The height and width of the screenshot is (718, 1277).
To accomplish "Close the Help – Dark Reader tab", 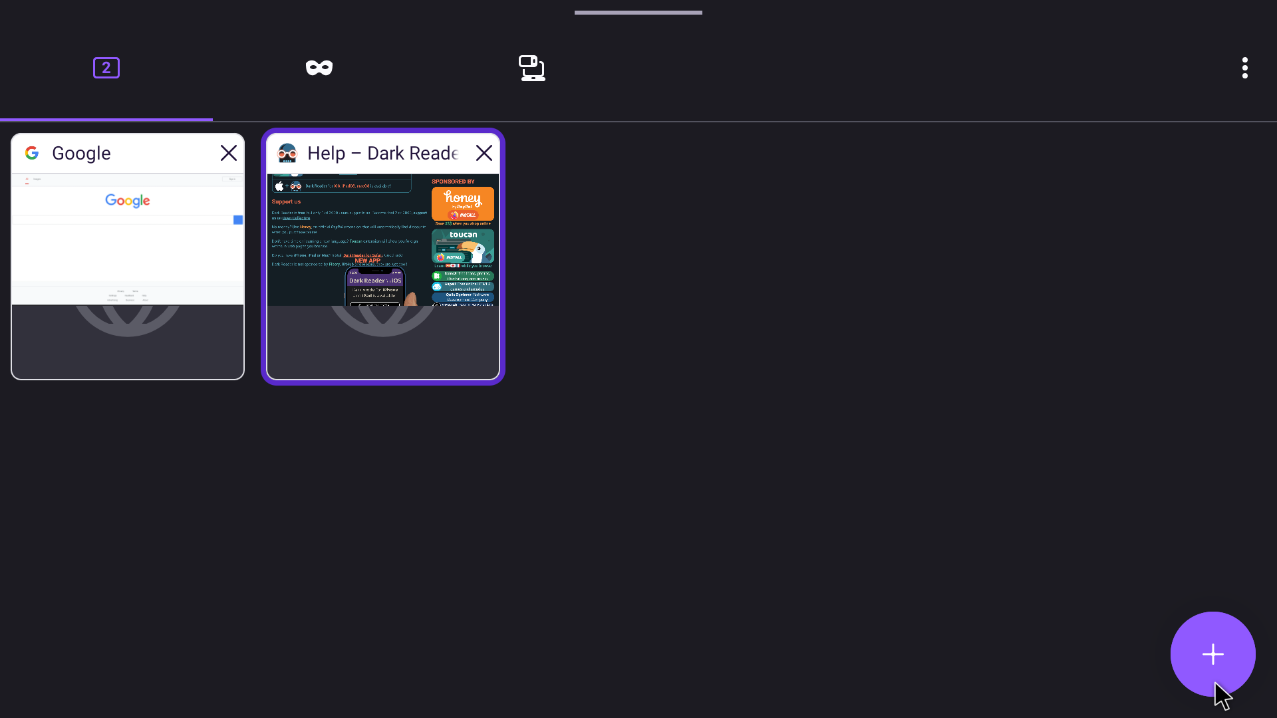I will coord(484,153).
